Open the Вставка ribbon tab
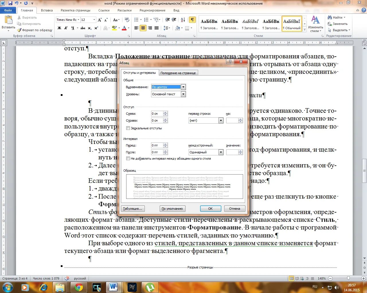 point(47,10)
